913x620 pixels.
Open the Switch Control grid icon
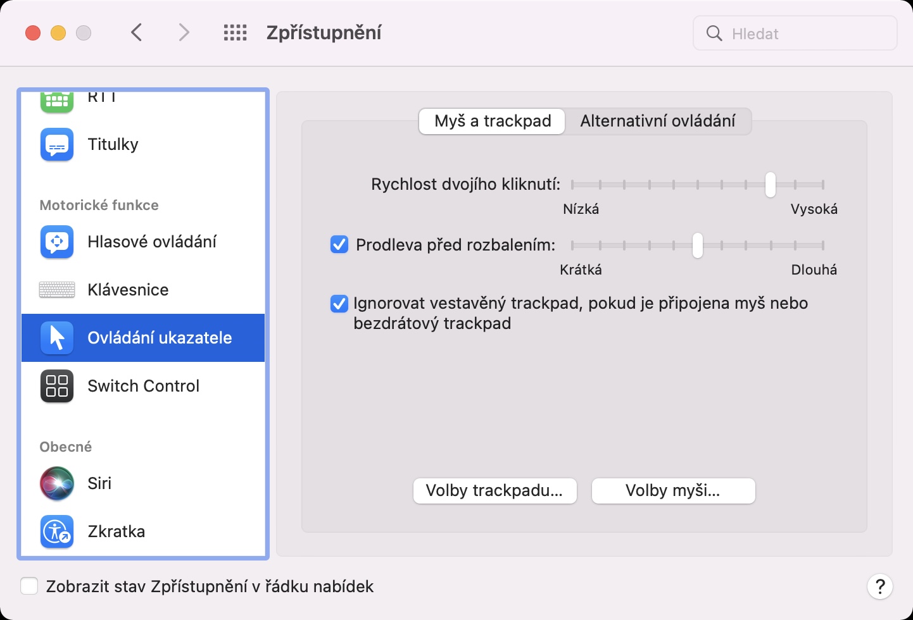pyautogui.click(x=57, y=386)
